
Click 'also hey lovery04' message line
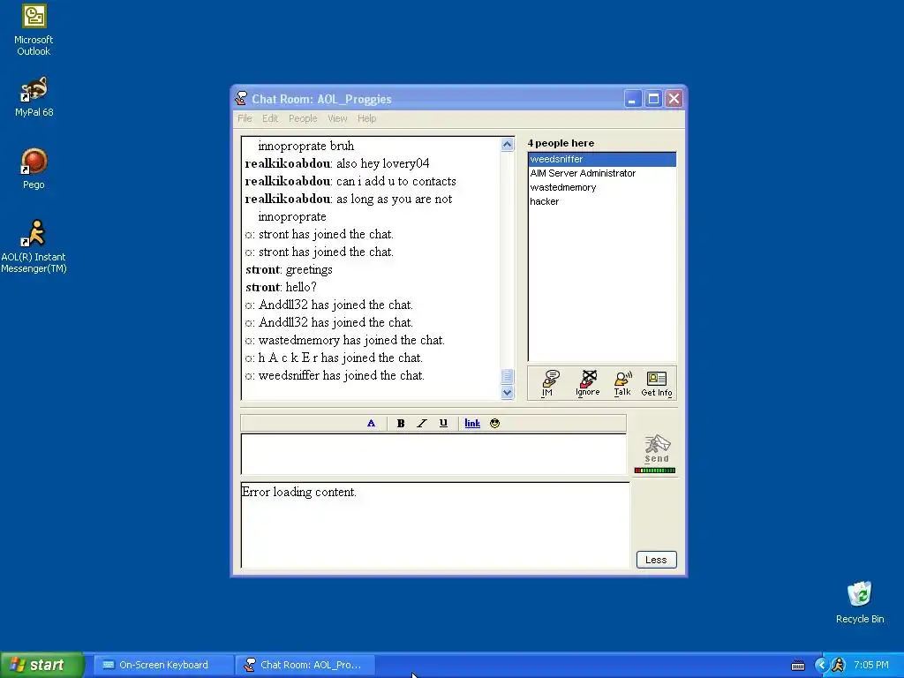[x=337, y=163]
